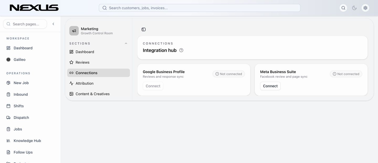
Task: Click the Workspace Dashboard grid icon
Action: coord(8,48)
